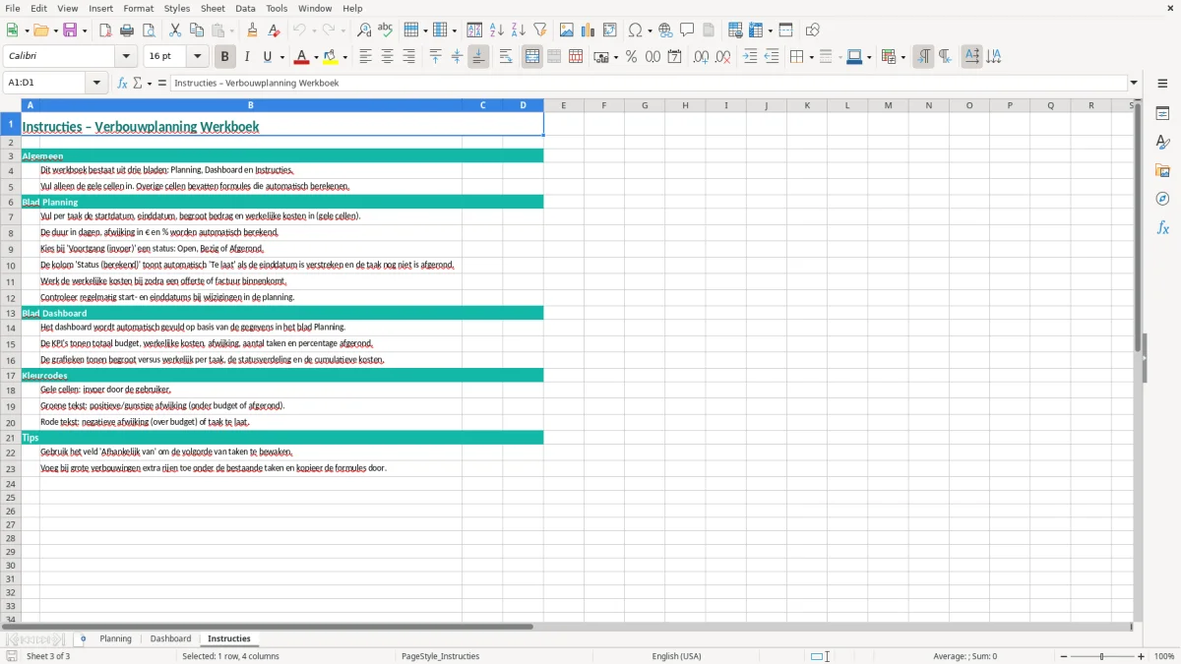Insert Pivot Table icon
1181x664 pixels.
click(610, 30)
